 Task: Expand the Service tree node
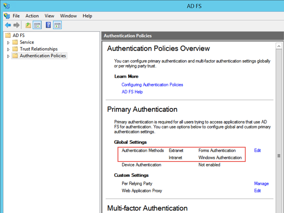[8, 43]
